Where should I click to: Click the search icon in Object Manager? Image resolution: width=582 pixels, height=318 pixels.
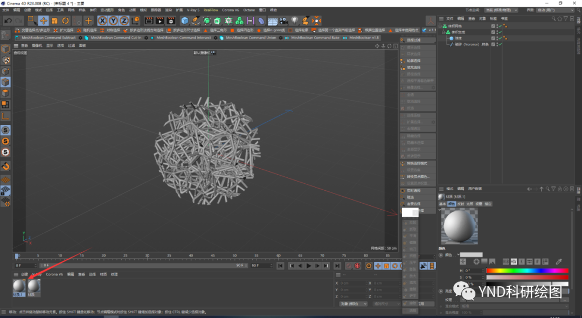(553, 18)
